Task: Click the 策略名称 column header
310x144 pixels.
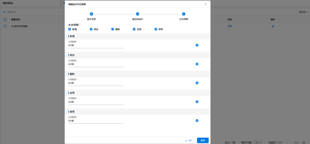Action: tap(15, 19)
